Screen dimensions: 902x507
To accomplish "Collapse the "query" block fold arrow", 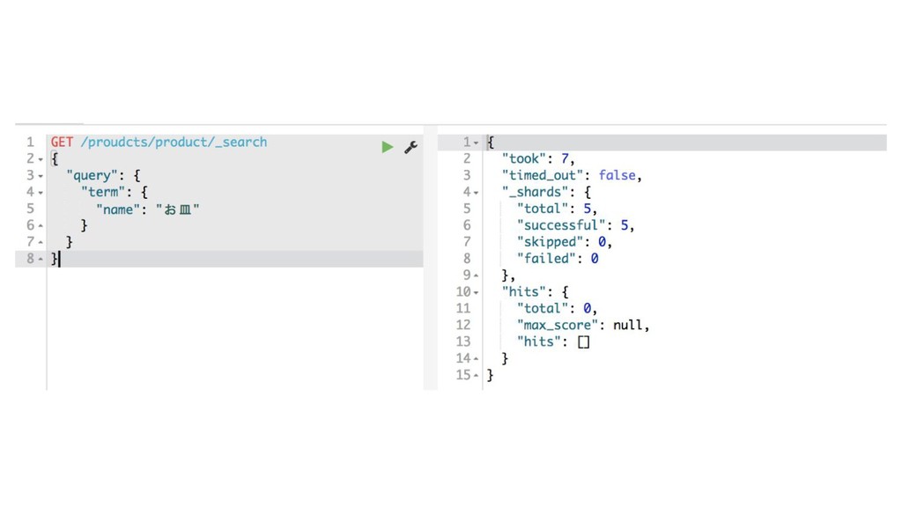I will pyautogui.click(x=41, y=176).
